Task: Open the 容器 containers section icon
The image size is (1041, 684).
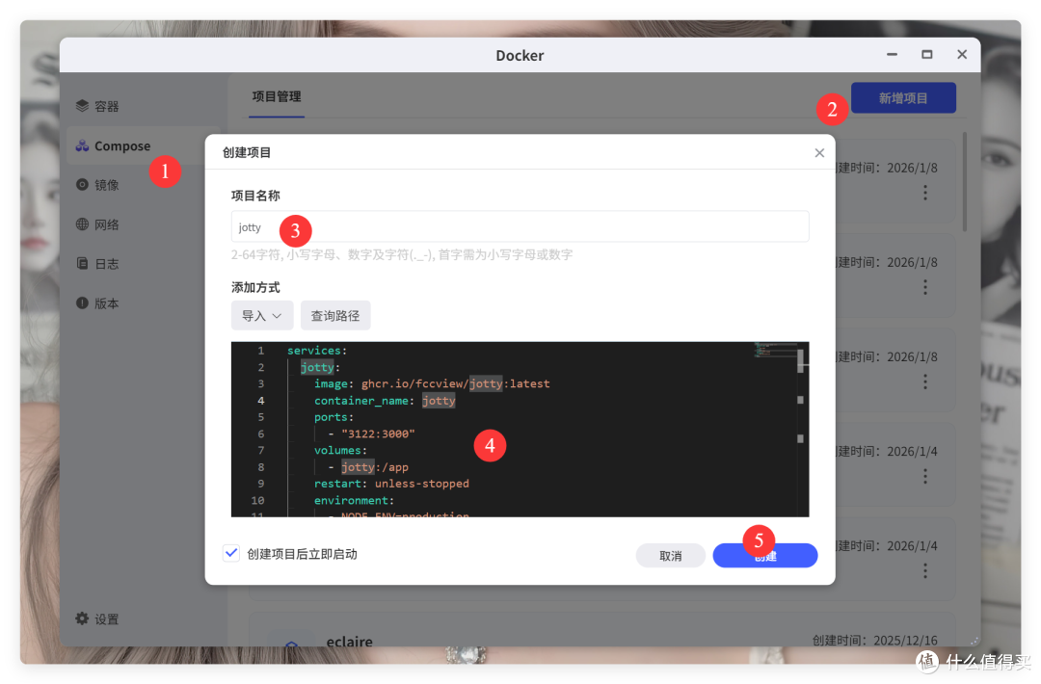Action: pos(82,106)
